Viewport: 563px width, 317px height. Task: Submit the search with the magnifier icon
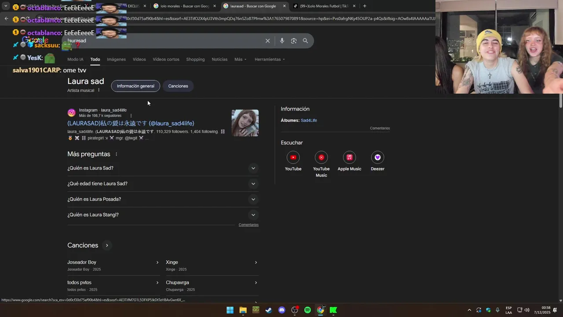[305, 41]
